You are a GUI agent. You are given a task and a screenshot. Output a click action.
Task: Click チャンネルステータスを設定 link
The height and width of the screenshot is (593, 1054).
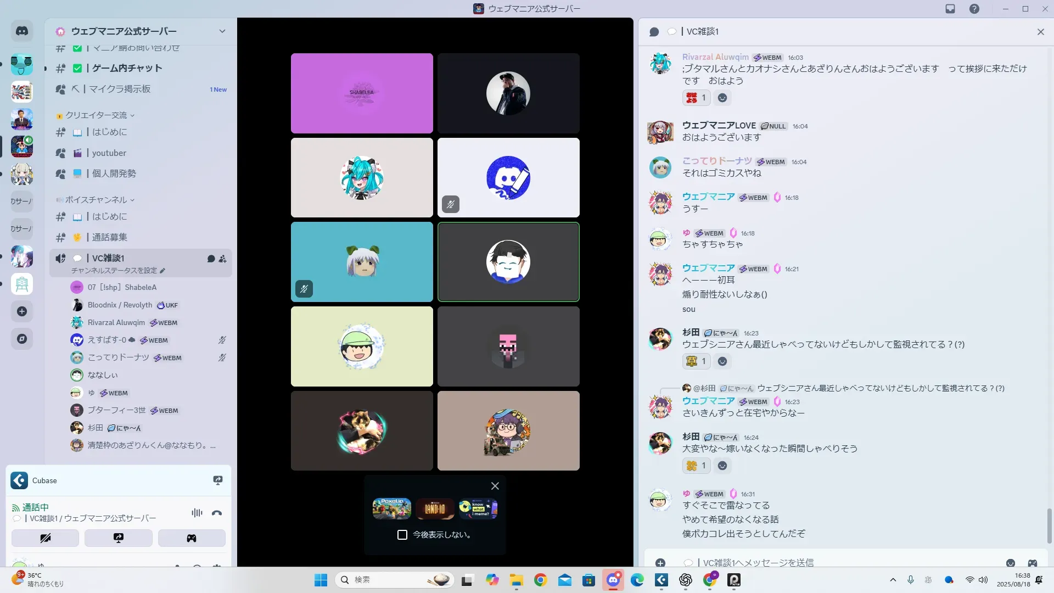(114, 271)
